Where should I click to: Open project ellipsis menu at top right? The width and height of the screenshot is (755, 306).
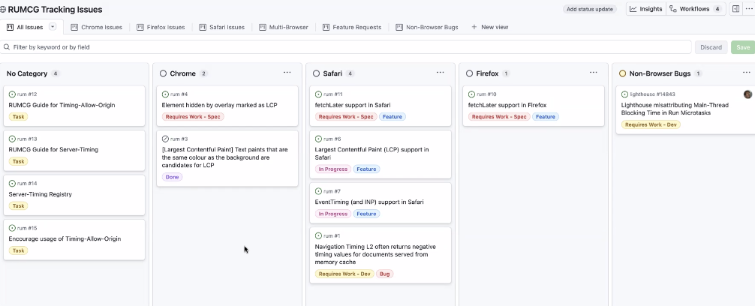tap(748, 9)
